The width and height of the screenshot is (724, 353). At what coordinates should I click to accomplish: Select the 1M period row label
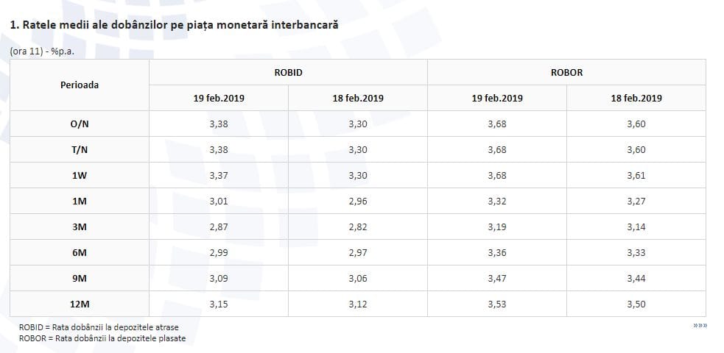[80, 202]
